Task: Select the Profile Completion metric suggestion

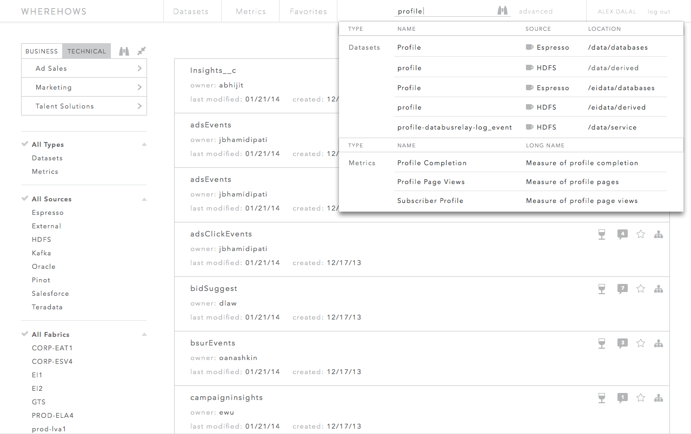Action: [x=432, y=163]
